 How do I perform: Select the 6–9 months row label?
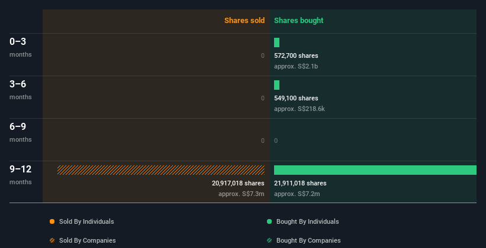tap(21, 133)
